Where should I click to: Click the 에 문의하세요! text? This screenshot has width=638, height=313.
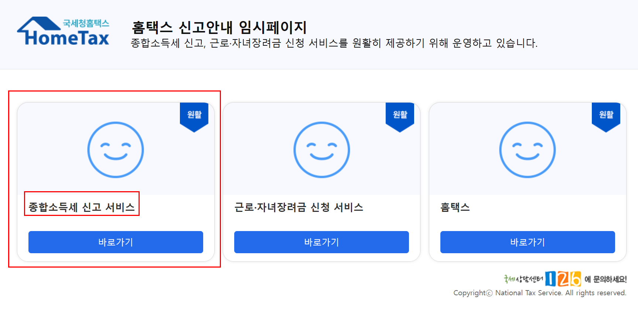[605, 279]
